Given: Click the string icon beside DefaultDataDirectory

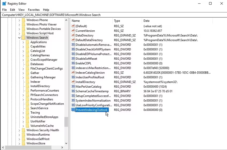Looking at the screenshot, I should coord(73,40).
